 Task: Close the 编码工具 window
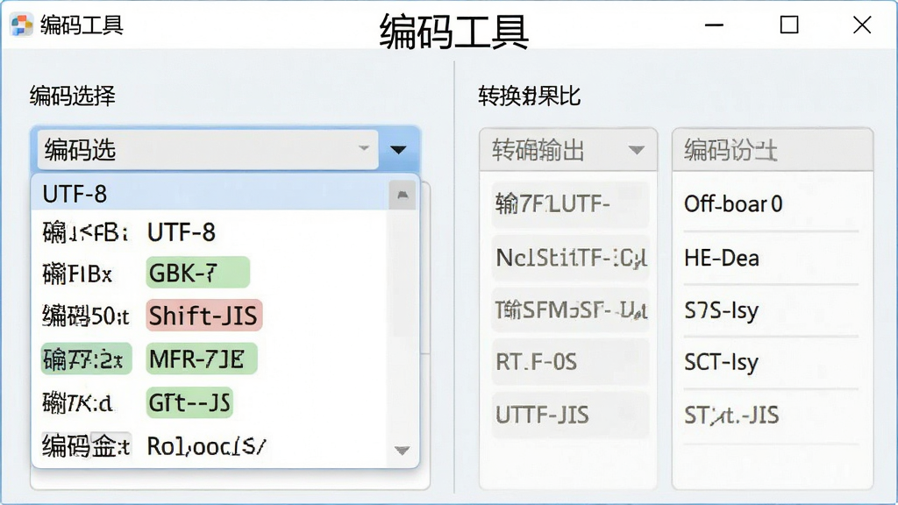pos(862,25)
